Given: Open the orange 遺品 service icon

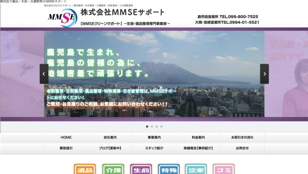Looking at the screenshot, I should pos(85,169).
